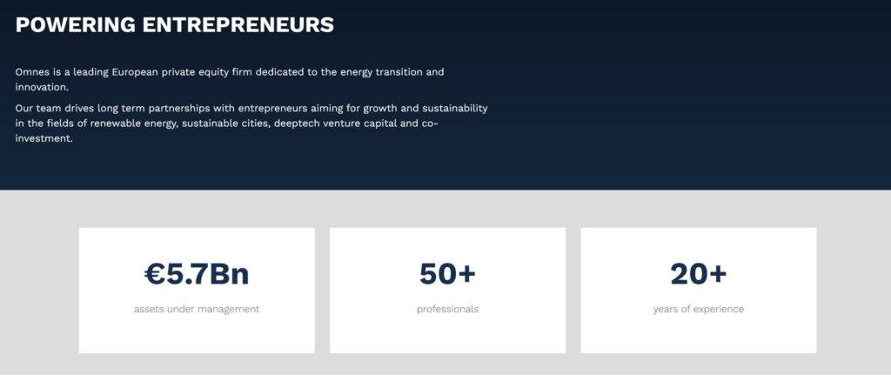Select the 50+ figure
891x375 pixels.
(x=448, y=274)
